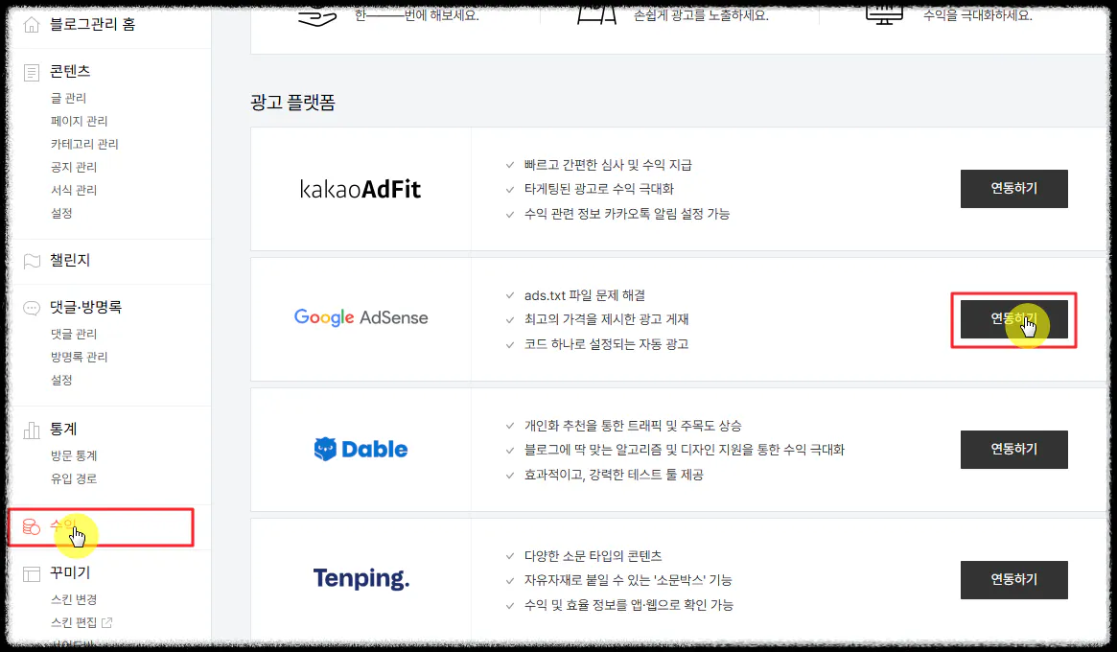Click the 수익 coins icon
Image resolution: width=1117 pixels, height=652 pixels.
[32, 526]
